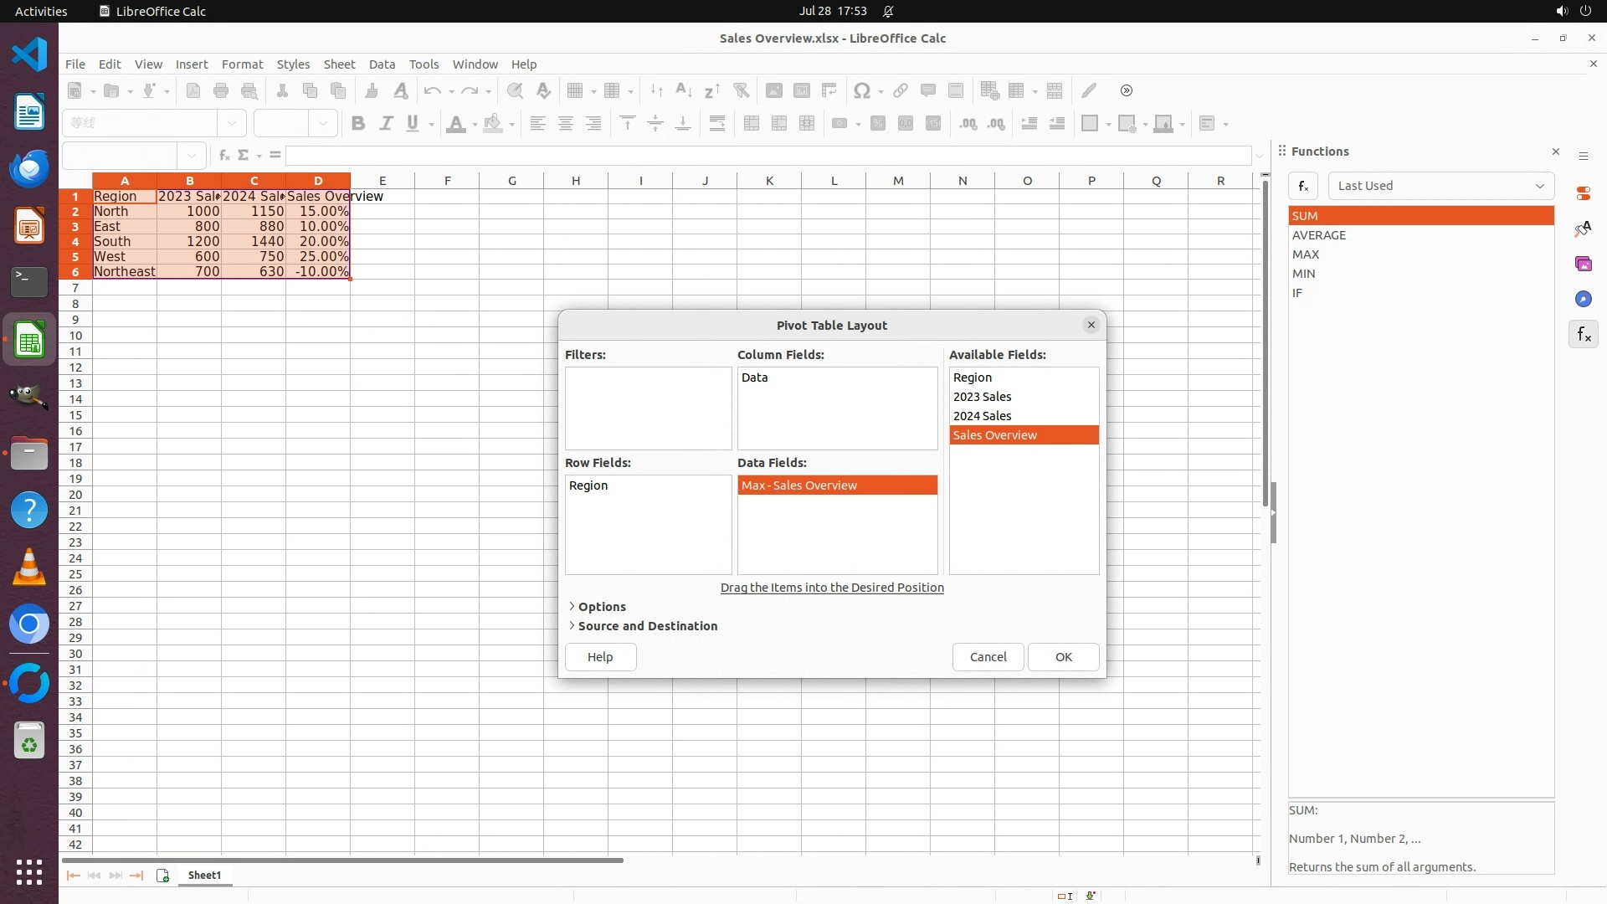Open the Styles sidebar deck
The width and height of the screenshot is (1607, 904).
(1583, 229)
